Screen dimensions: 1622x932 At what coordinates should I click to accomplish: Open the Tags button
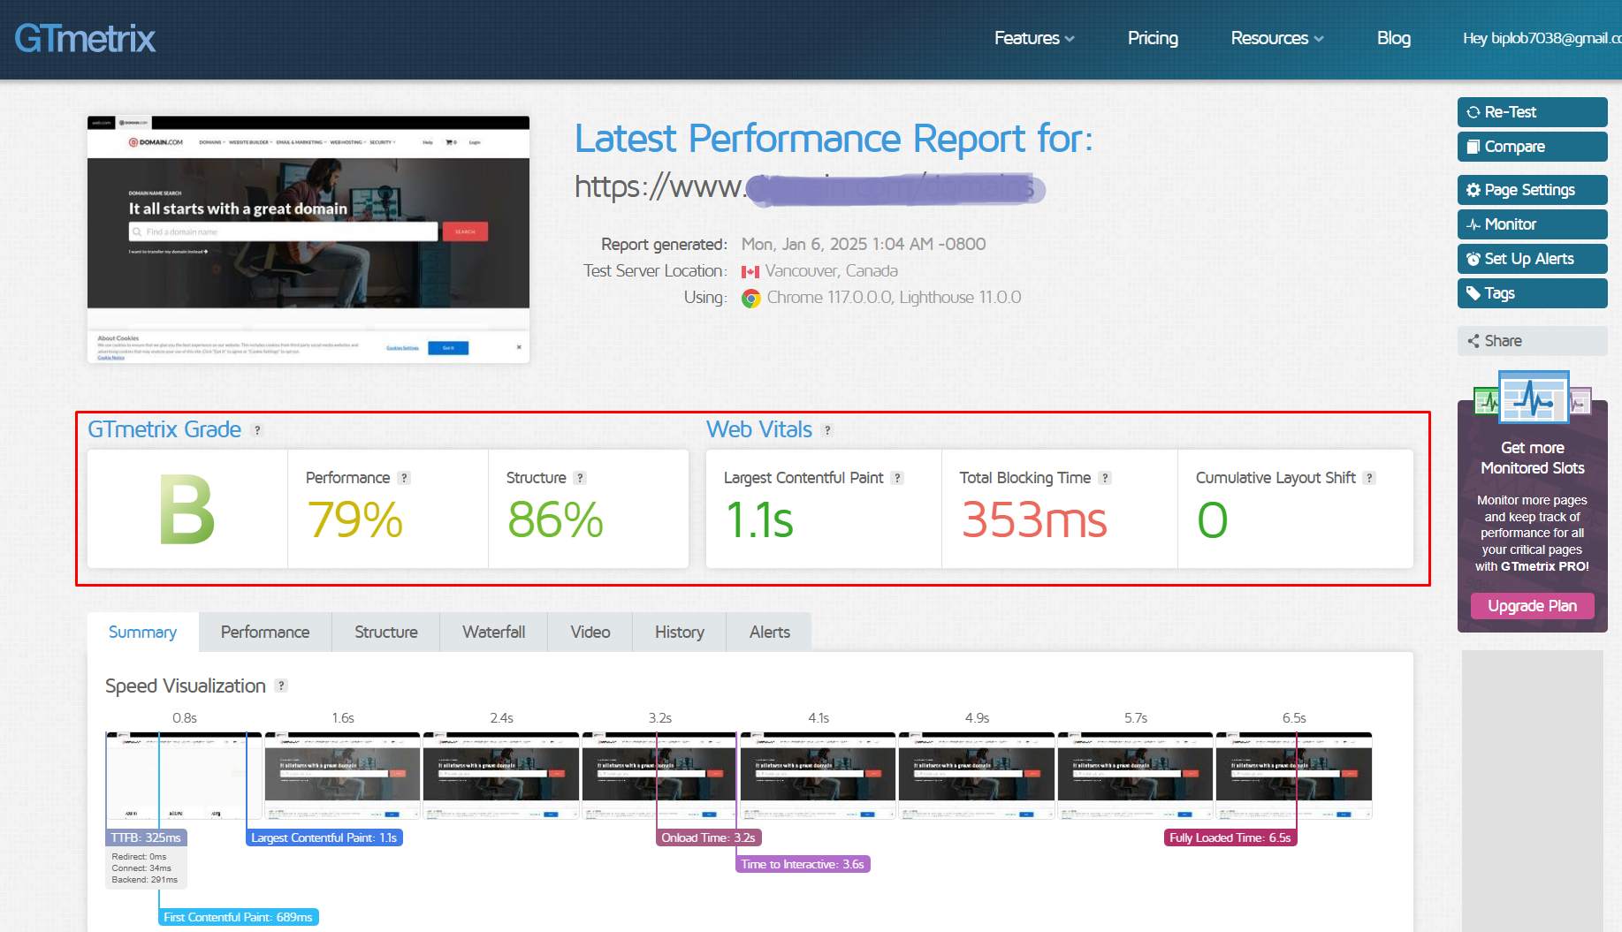pos(1532,293)
